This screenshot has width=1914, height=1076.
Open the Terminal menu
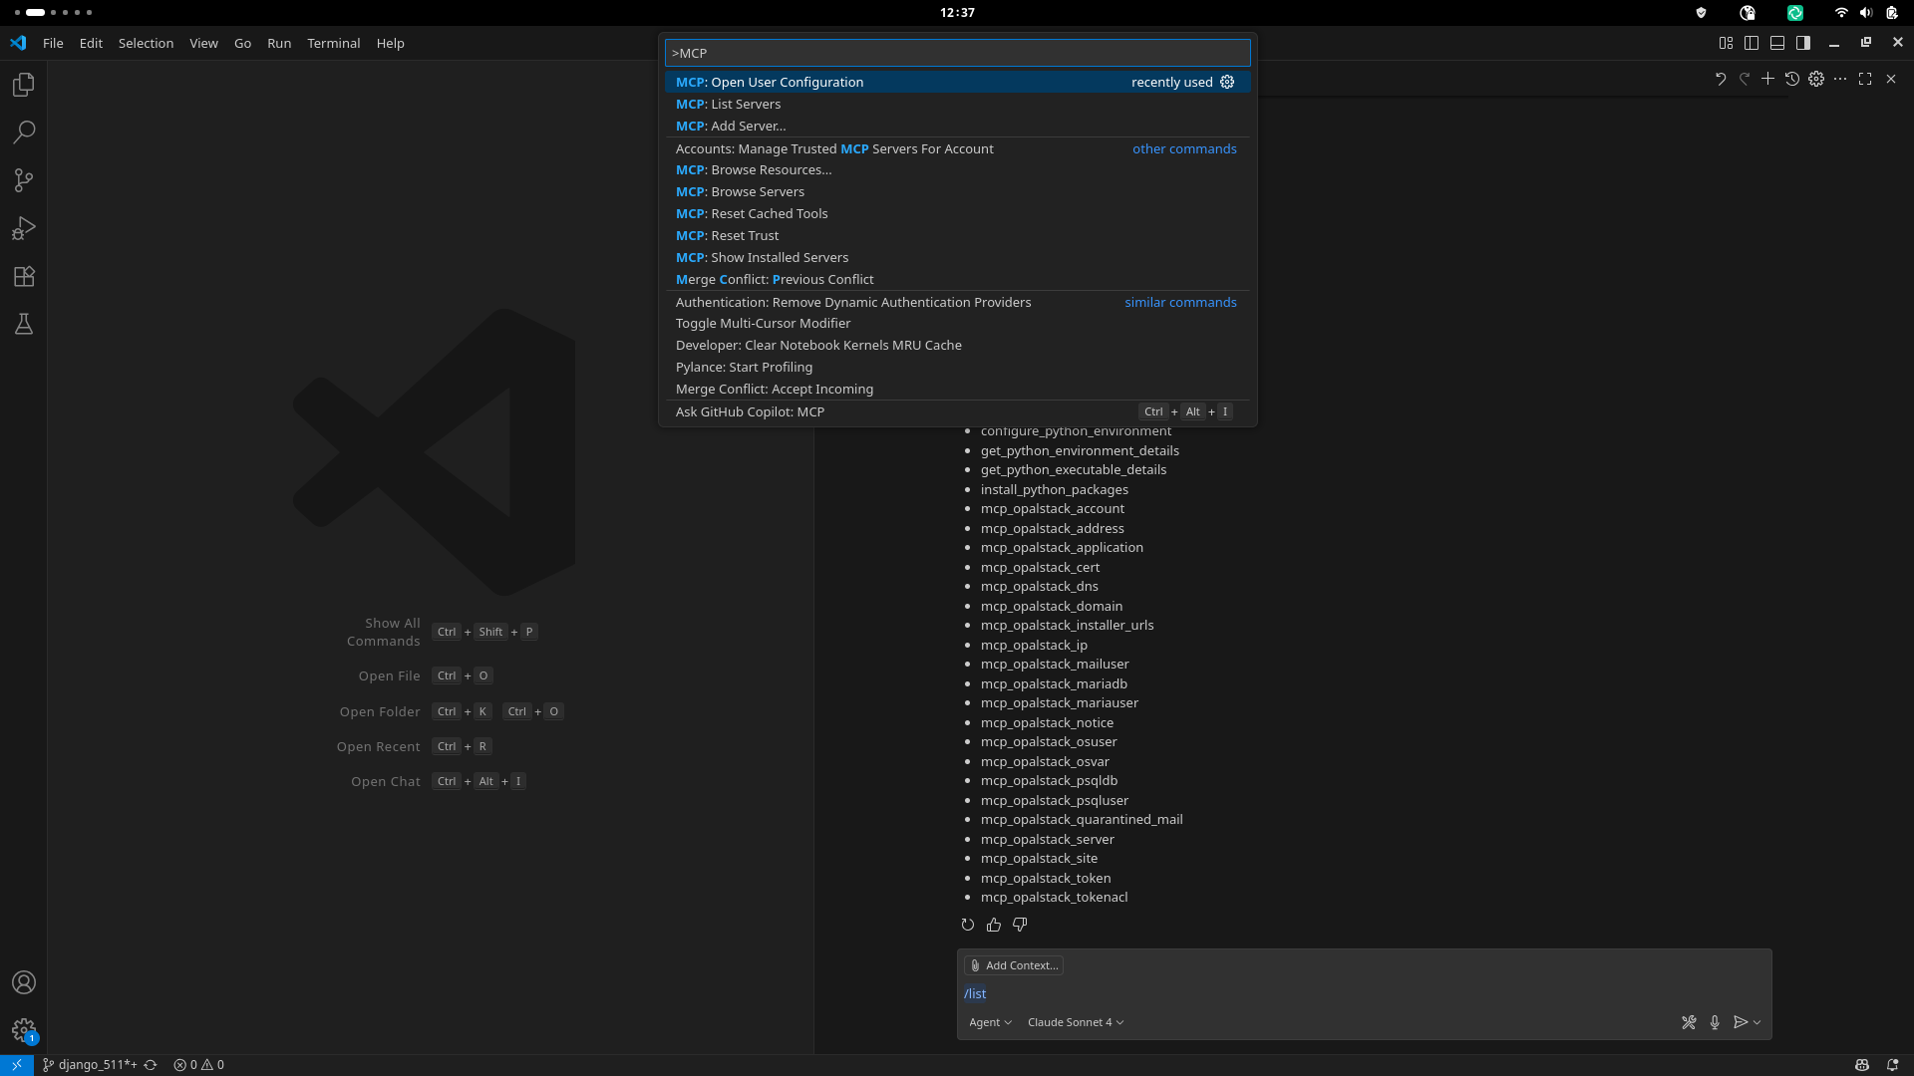tap(334, 43)
